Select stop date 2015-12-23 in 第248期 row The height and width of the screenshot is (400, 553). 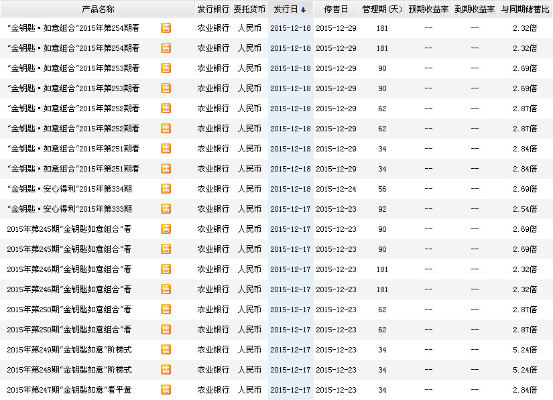click(x=336, y=370)
